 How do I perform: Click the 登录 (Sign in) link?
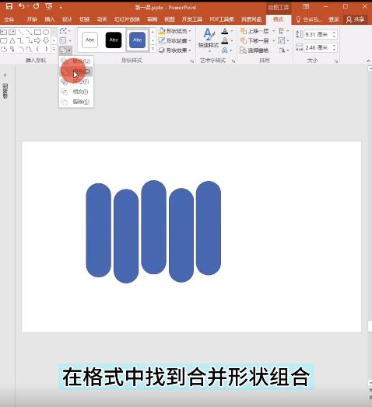pos(334,19)
